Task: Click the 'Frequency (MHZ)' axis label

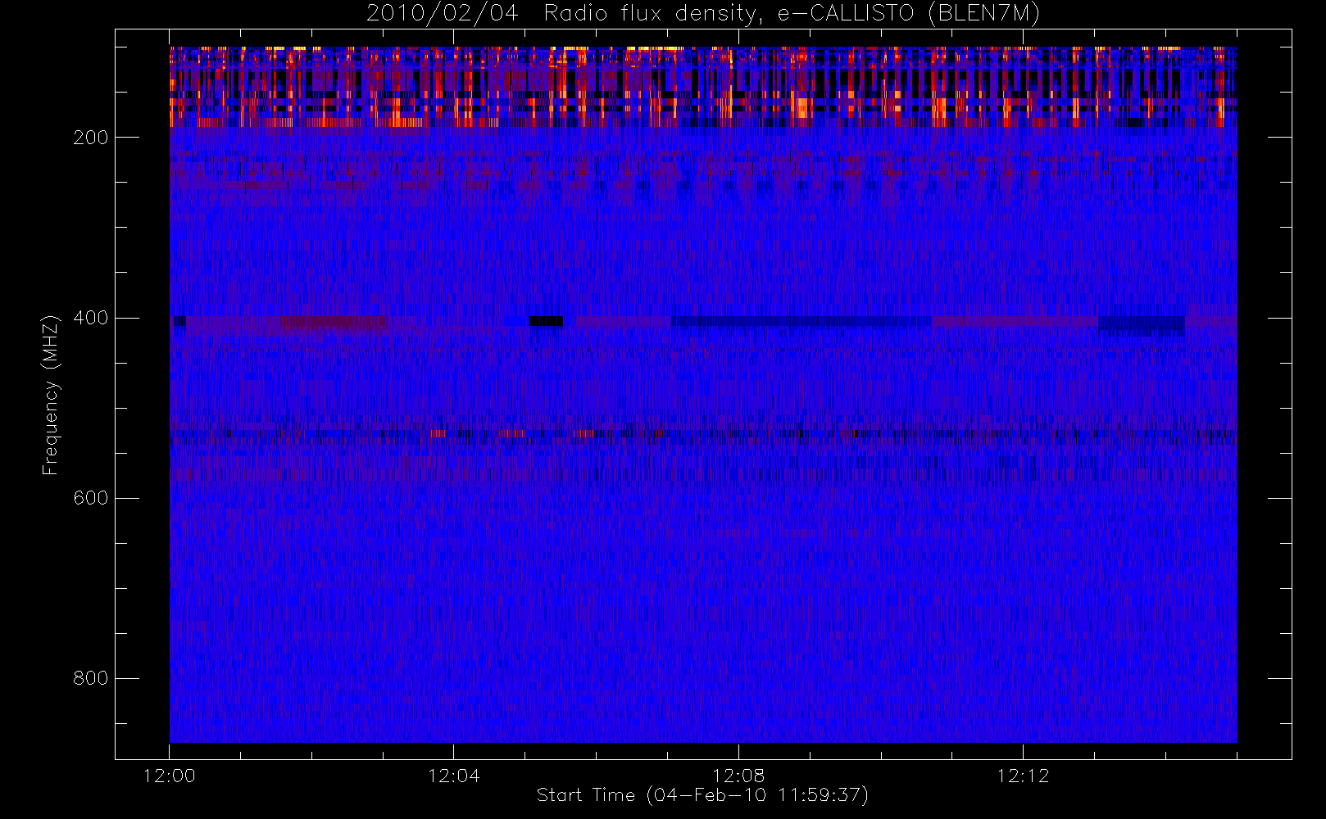Action: [x=51, y=395]
